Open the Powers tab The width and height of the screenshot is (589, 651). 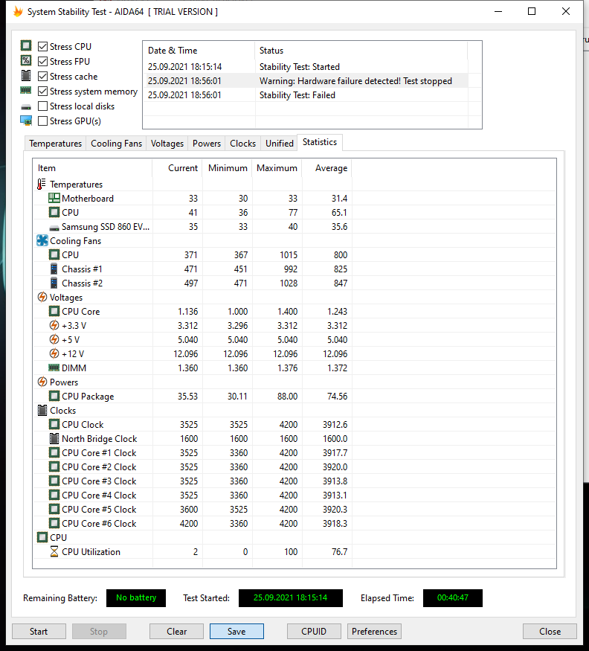click(x=206, y=144)
